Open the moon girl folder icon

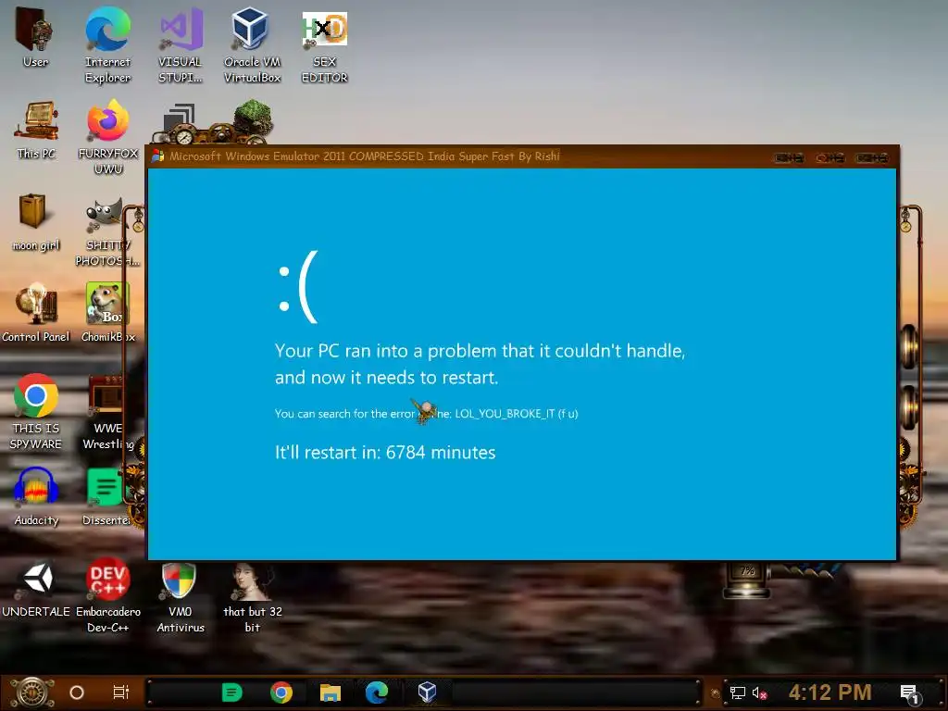35,221
